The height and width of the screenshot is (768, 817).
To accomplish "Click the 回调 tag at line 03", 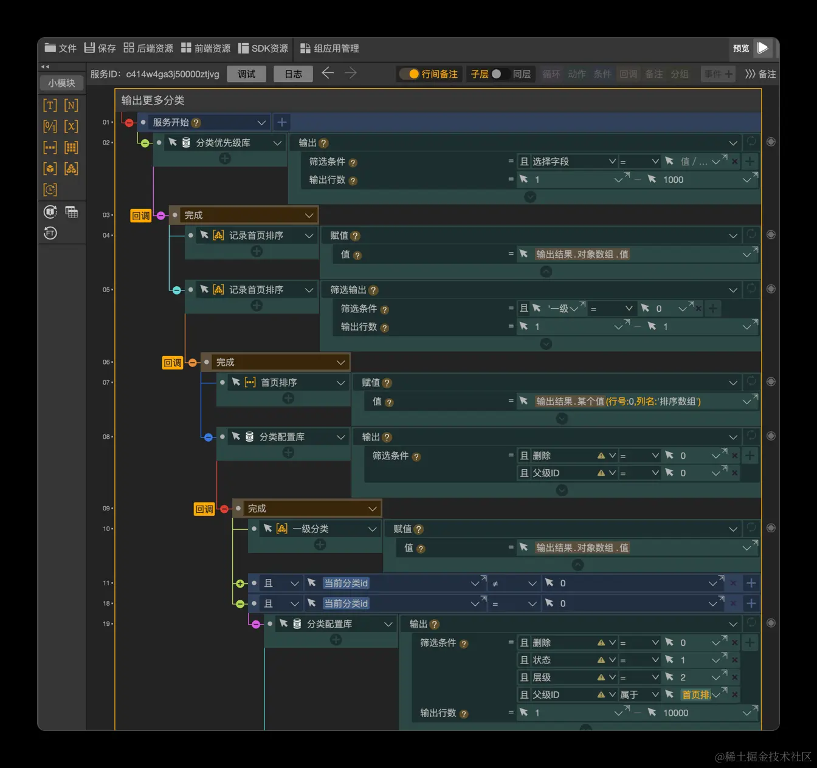I will 141,216.
